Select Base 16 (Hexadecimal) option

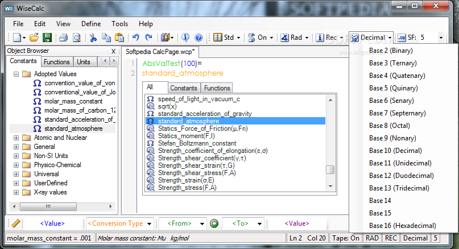pos(403,226)
